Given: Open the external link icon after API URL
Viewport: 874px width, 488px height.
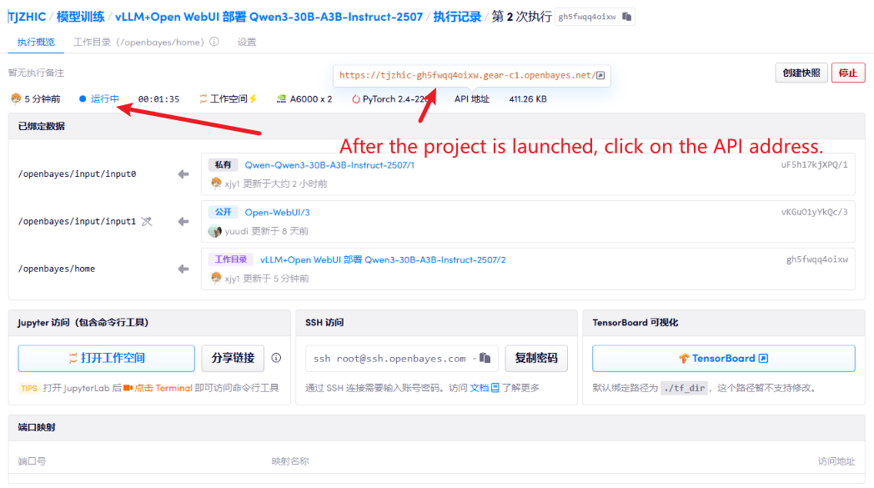Looking at the screenshot, I should pyautogui.click(x=600, y=75).
